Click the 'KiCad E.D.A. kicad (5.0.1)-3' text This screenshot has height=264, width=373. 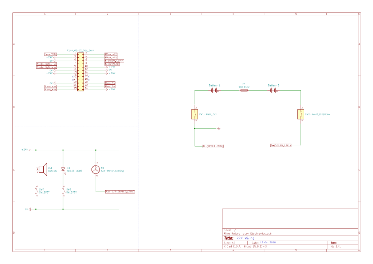click(245, 246)
